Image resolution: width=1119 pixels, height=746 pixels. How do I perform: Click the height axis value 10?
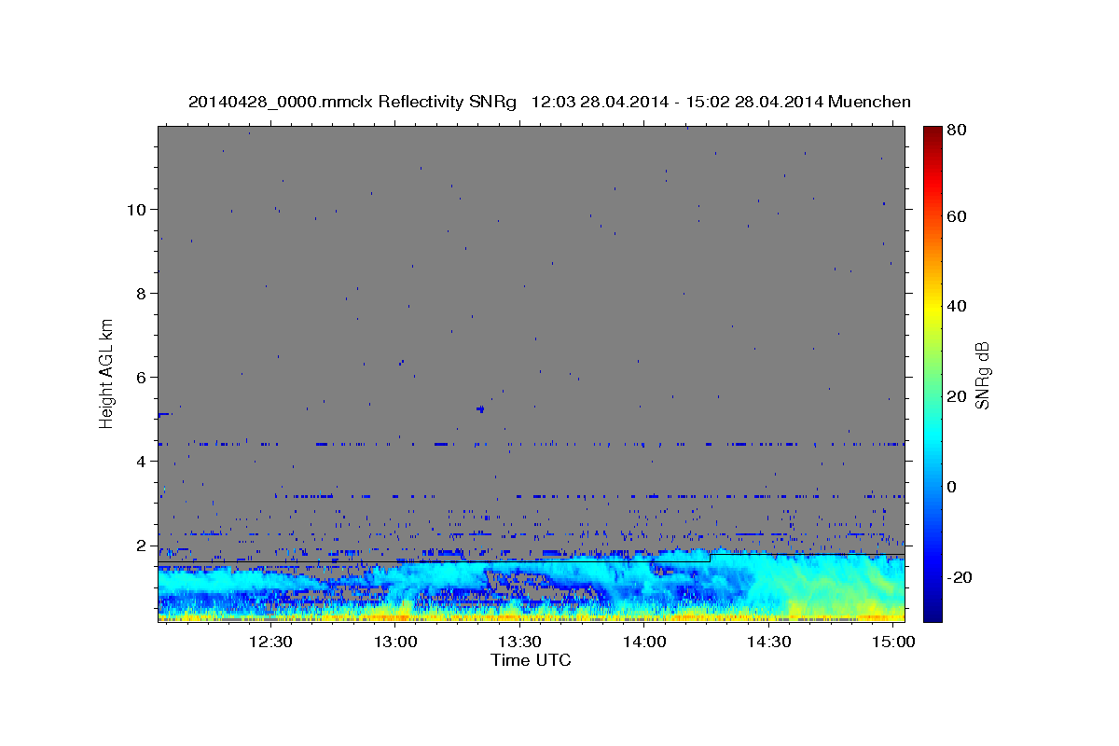(135, 209)
